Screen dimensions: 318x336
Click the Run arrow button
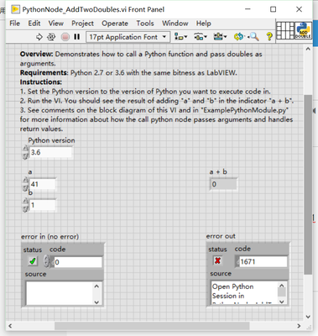coord(39,37)
